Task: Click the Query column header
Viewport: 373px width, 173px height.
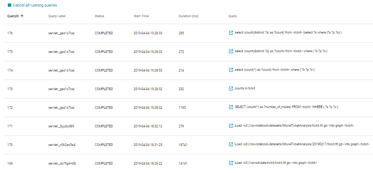Action: coord(232,16)
